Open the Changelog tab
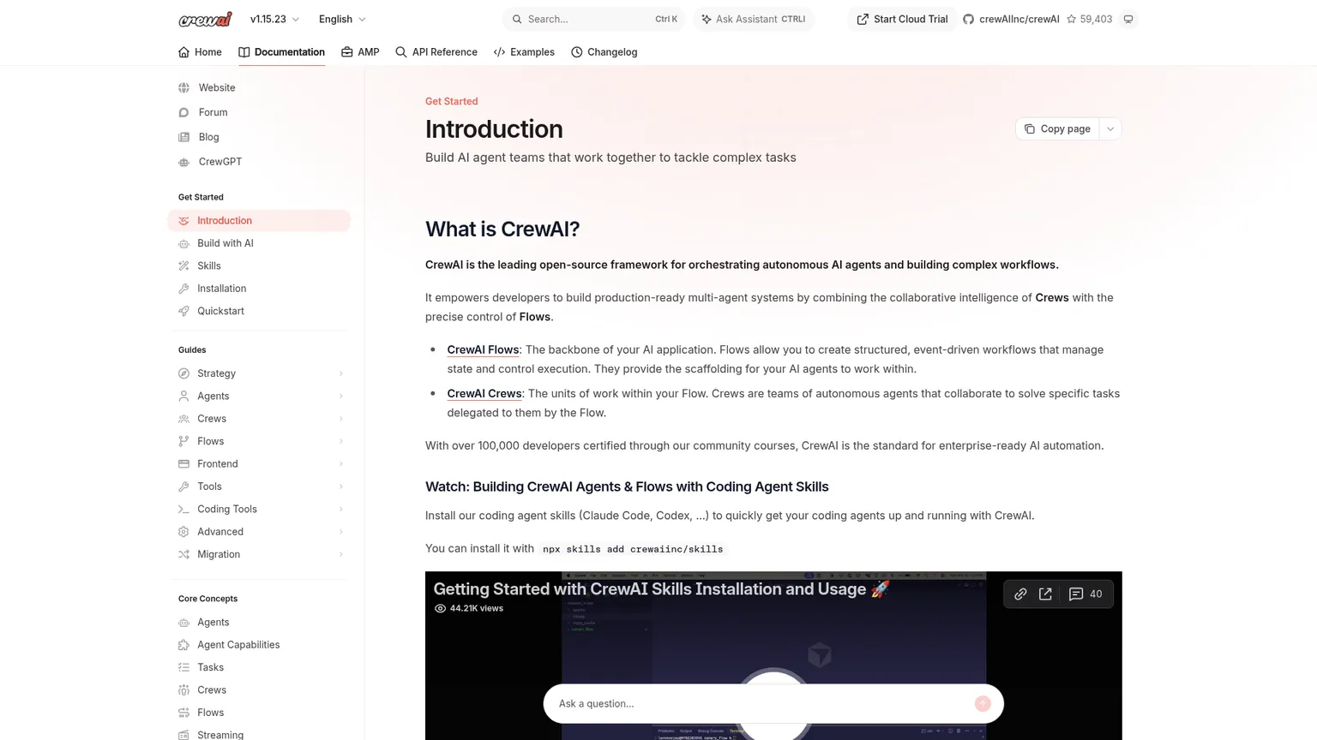This screenshot has width=1317, height=740. [x=604, y=52]
